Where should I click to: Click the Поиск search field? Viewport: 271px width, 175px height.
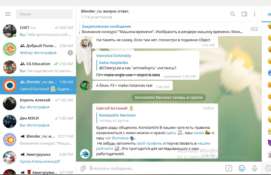(x=44, y=14)
